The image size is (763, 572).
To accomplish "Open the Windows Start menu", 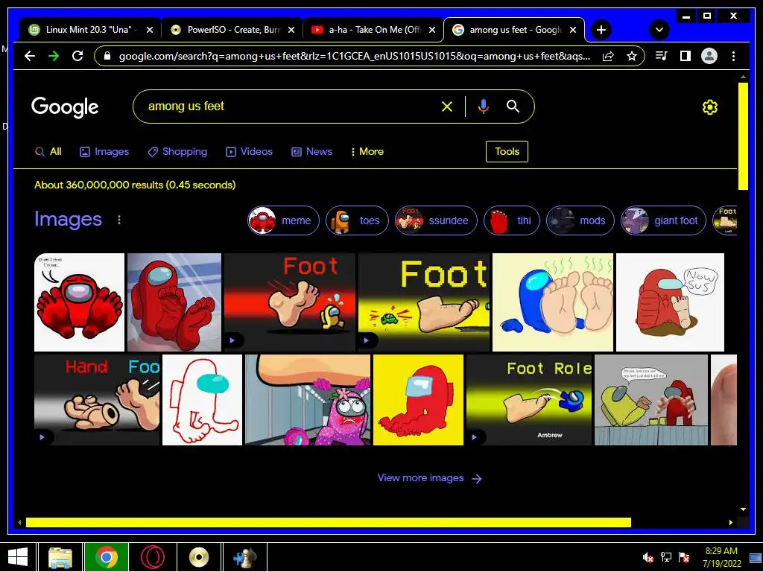I will point(18,557).
